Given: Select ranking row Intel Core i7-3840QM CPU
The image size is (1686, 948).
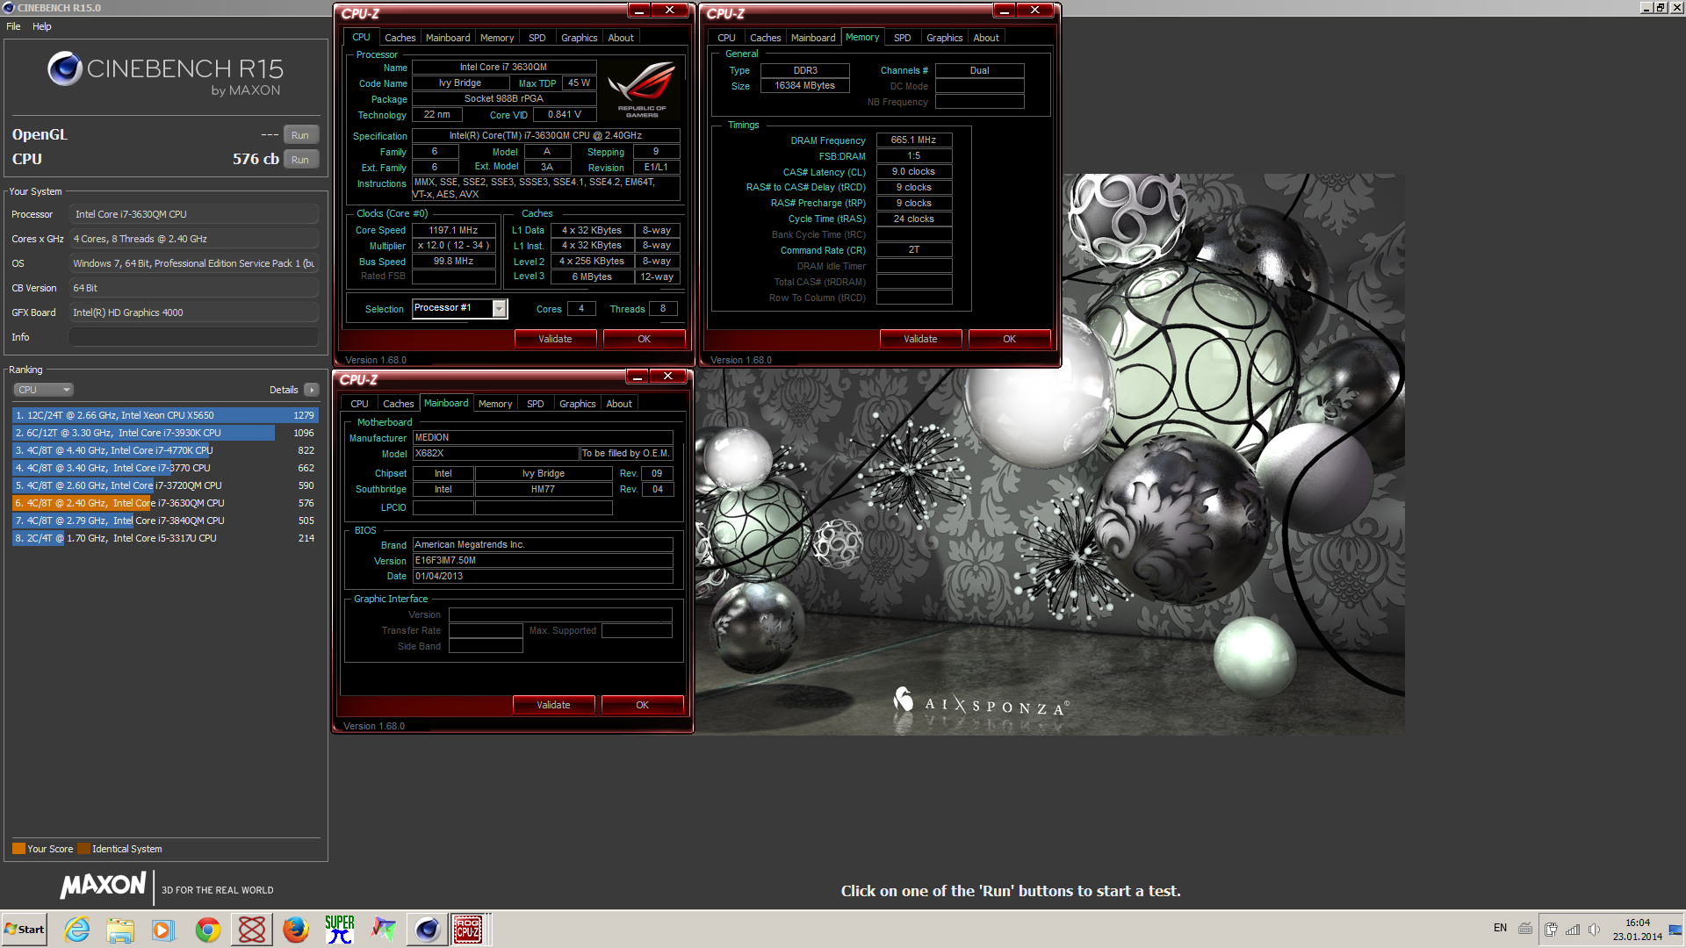Looking at the screenshot, I should pyautogui.click(x=165, y=521).
